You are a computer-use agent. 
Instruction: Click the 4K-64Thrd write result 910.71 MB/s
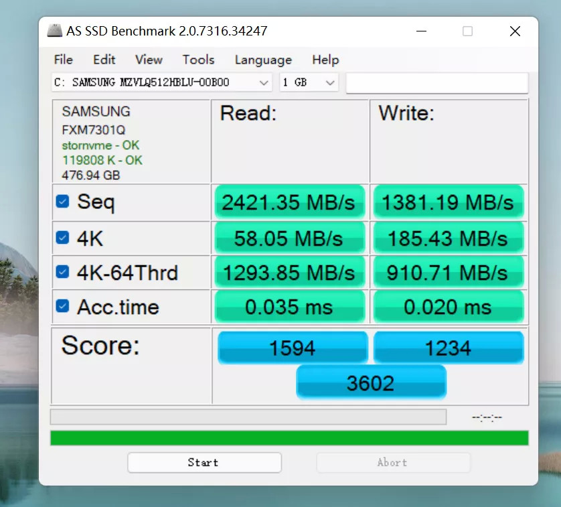coord(449,272)
